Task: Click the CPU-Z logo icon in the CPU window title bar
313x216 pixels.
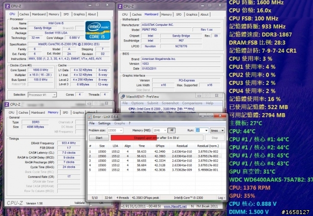Action: 7,6
